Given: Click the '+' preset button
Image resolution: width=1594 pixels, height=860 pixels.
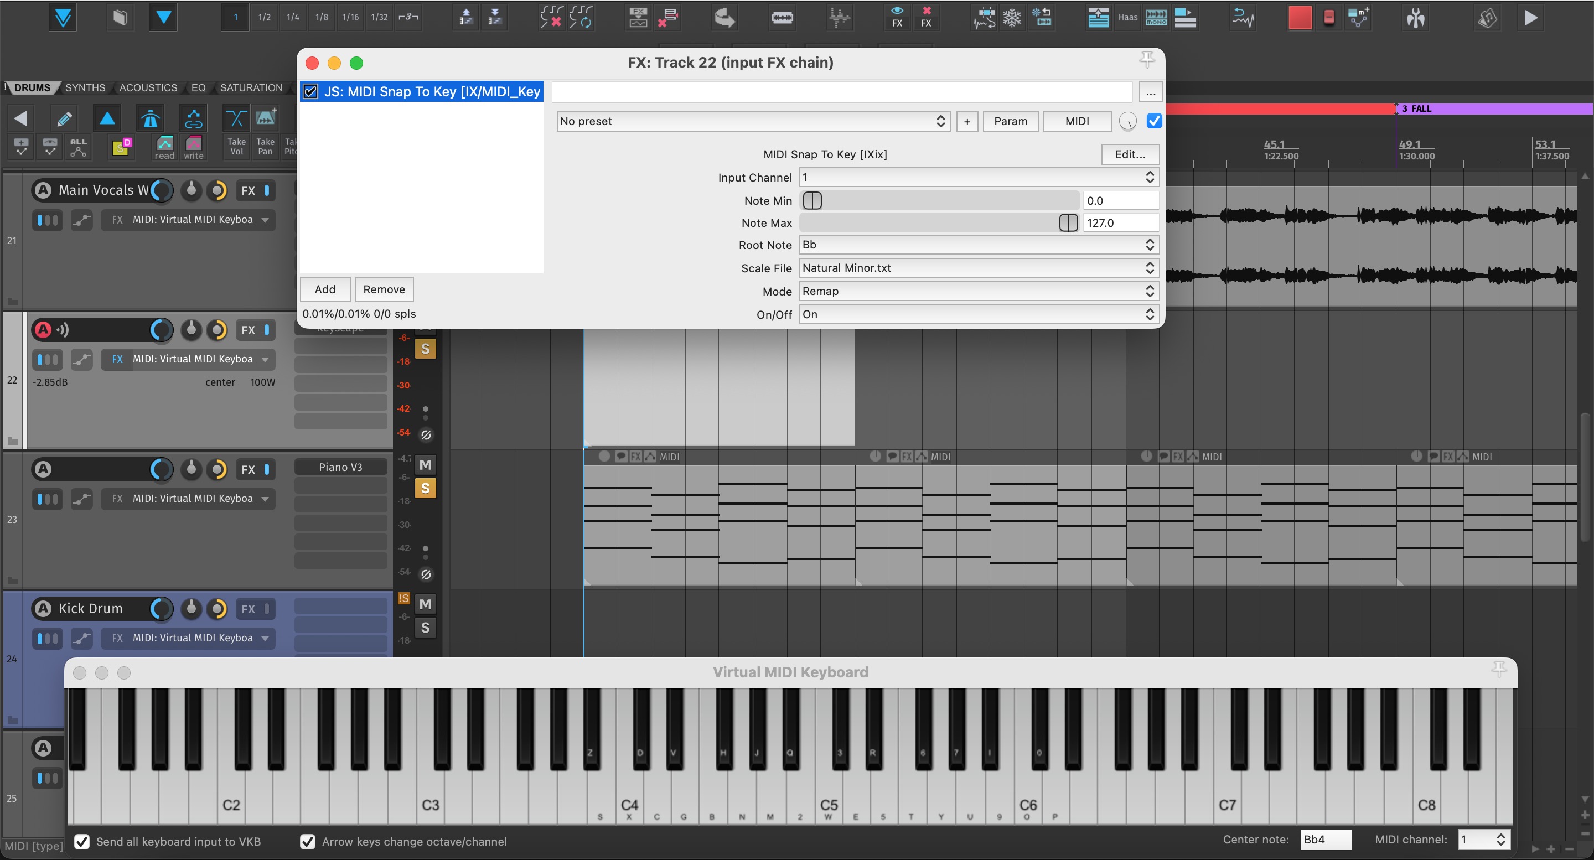Looking at the screenshot, I should pos(966,121).
